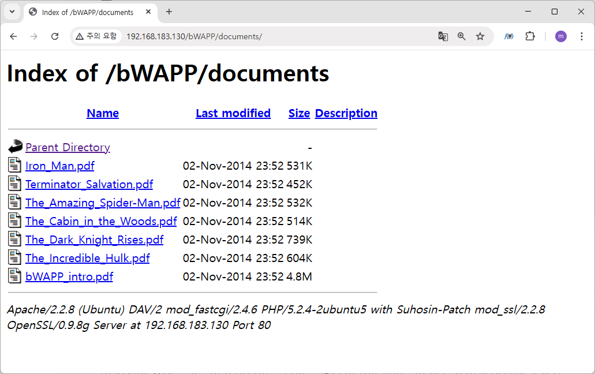Open The_Incredible_Hulk.pdf
Screen dimensions: 595x374
[88, 259]
